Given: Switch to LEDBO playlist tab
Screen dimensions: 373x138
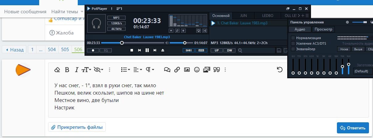Looking at the screenshot, I should pos(268,16).
